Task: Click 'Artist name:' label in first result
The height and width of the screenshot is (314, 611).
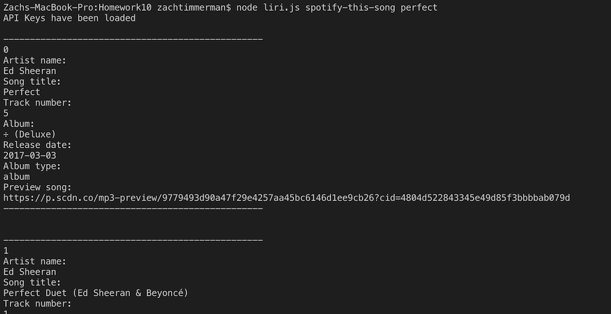Action: coord(34,60)
